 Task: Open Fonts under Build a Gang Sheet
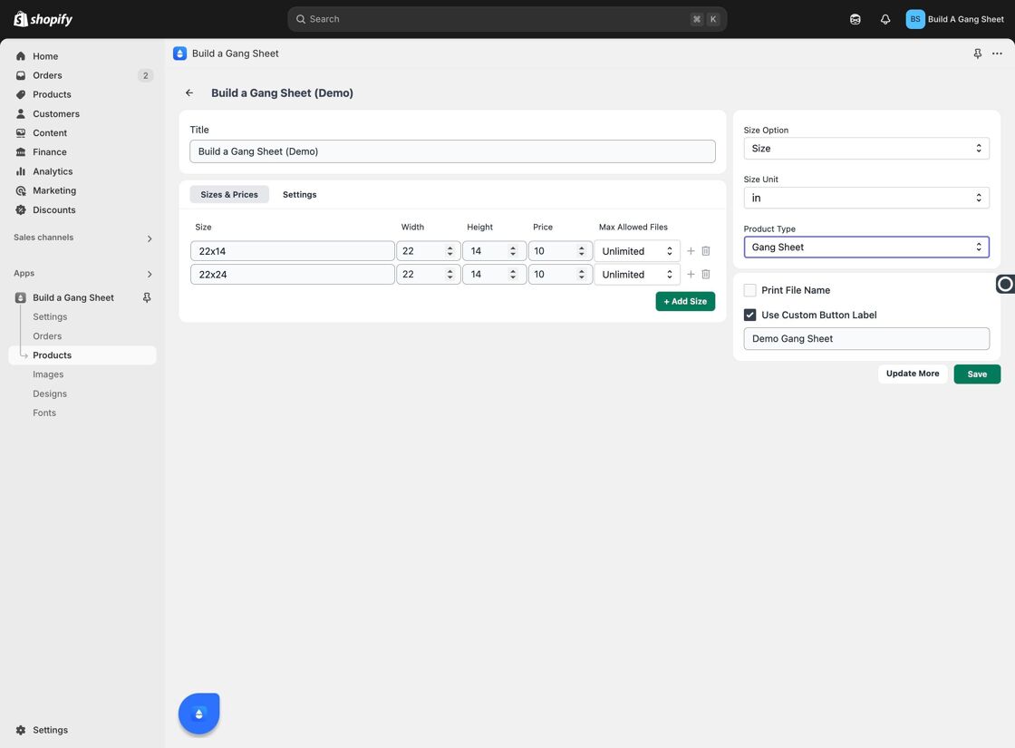coord(44,413)
